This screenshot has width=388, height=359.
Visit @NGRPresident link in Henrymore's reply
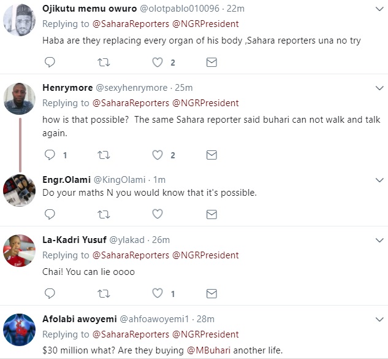[205, 103]
